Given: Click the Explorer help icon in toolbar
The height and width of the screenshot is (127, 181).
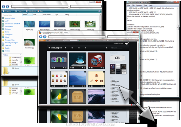Looking at the screenshot, I should [99, 11].
